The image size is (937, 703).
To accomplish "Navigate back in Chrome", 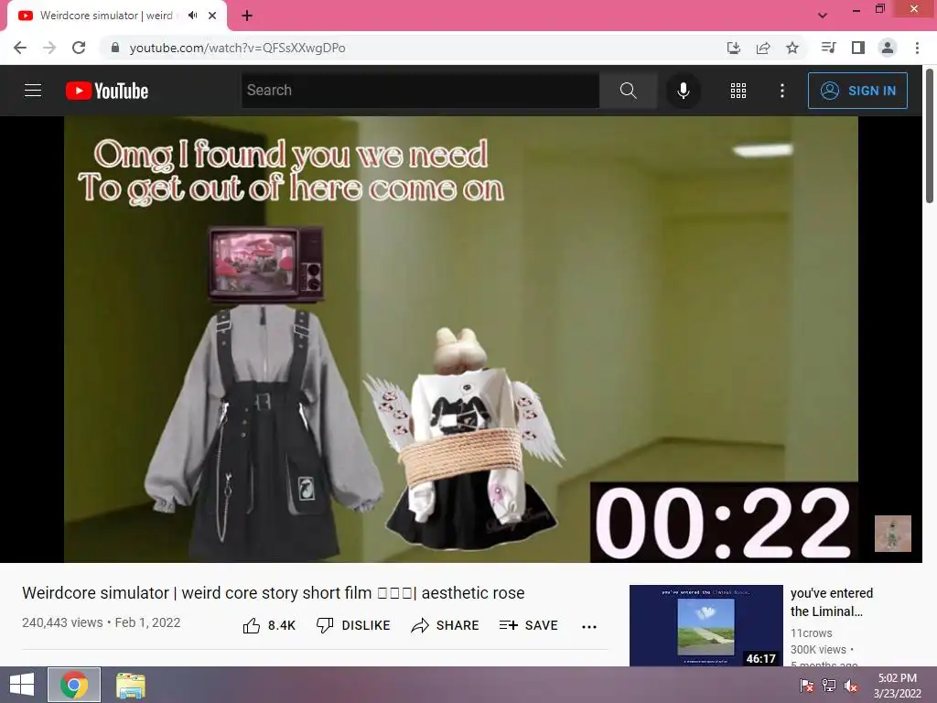I will (x=20, y=48).
